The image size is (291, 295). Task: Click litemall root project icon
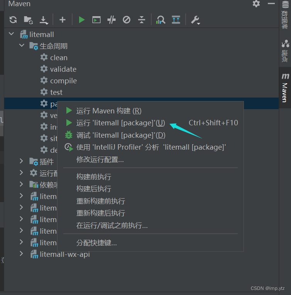[x=24, y=34]
